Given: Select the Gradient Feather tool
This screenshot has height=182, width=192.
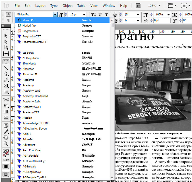Looking at the screenshot, I should (6, 118).
